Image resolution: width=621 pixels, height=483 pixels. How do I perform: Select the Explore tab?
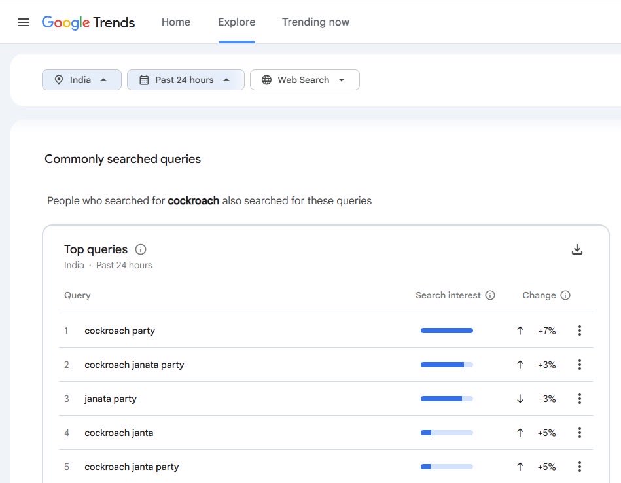tap(236, 22)
